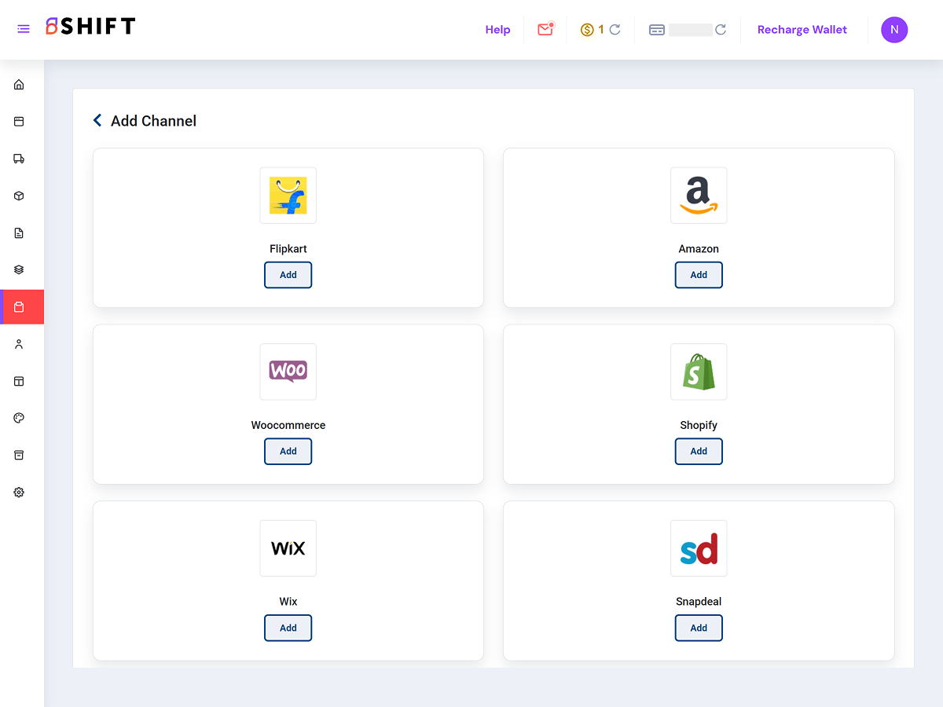Click the Wix logo
This screenshot has width=943, height=707.
[288, 548]
